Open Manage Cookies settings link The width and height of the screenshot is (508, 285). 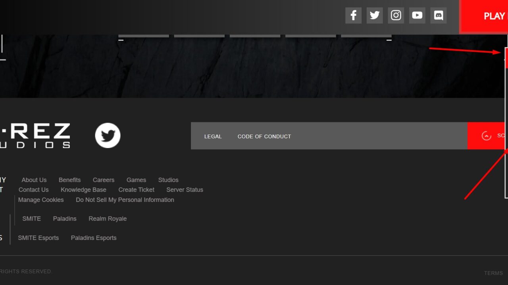[x=41, y=200]
